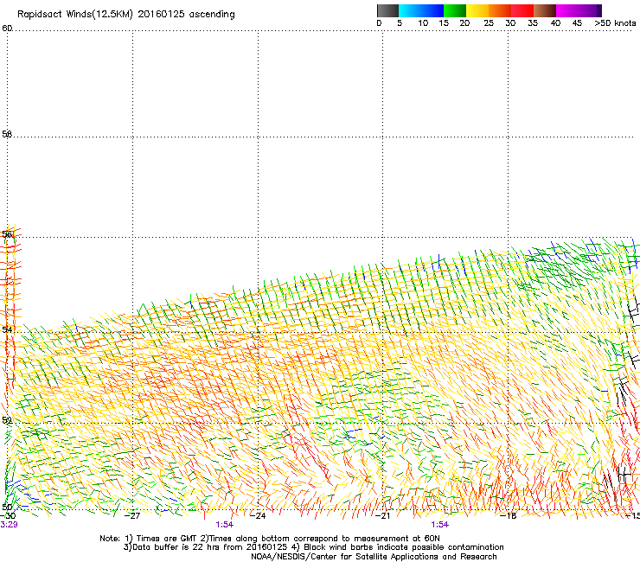
Task: Pick the orange 25-30 knots legend swatch
Action: tap(500, 10)
